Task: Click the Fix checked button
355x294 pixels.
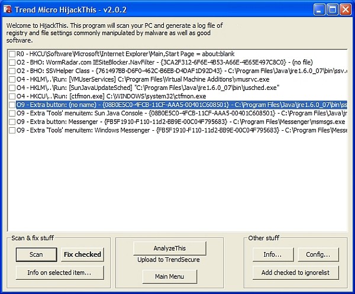Action: tap(82, 254)
